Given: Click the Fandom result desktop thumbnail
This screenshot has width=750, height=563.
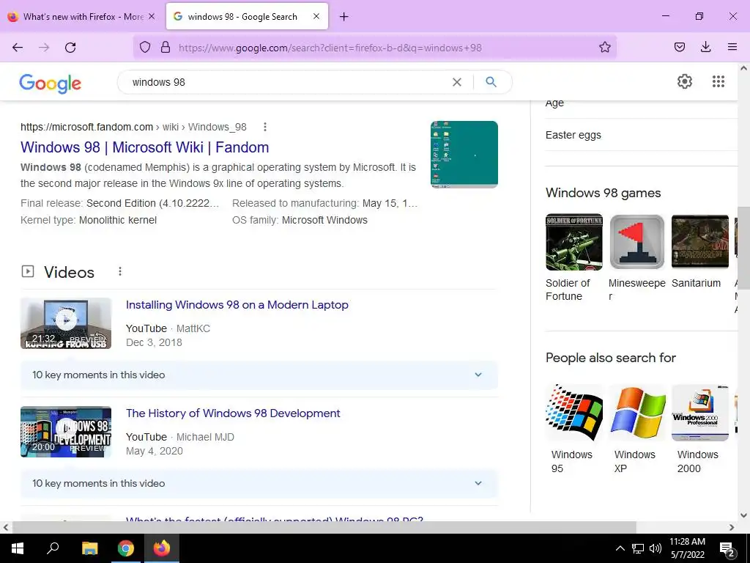Looking at the screenshot, I should coord(464,154).
